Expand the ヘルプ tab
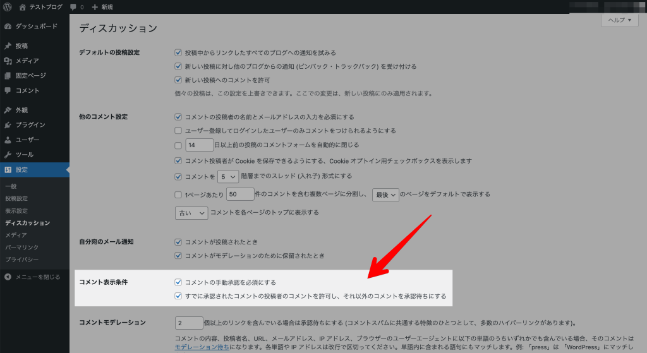Image resolution: width=647 pixels, height=353 pixels. [620, 20]
